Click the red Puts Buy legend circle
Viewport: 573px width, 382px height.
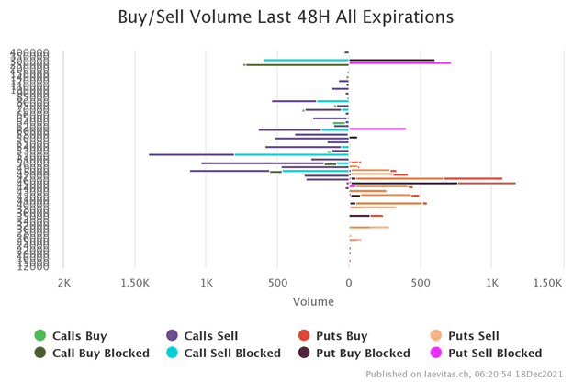click(304, 335)
